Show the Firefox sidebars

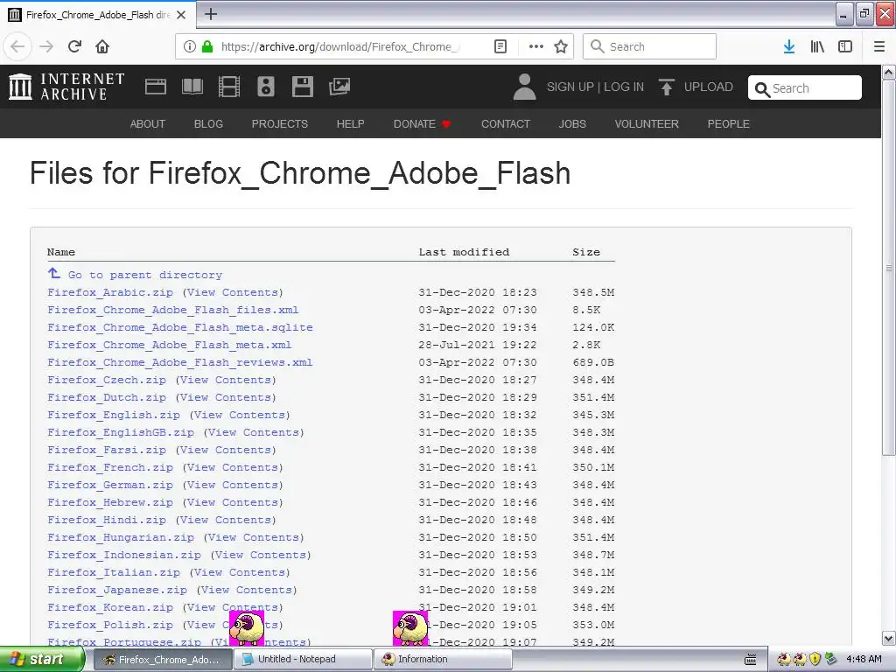tap(845, 46)
